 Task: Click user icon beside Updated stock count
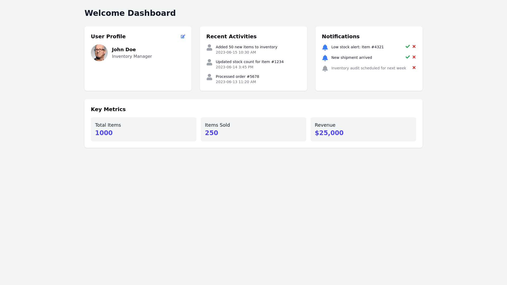209,62
